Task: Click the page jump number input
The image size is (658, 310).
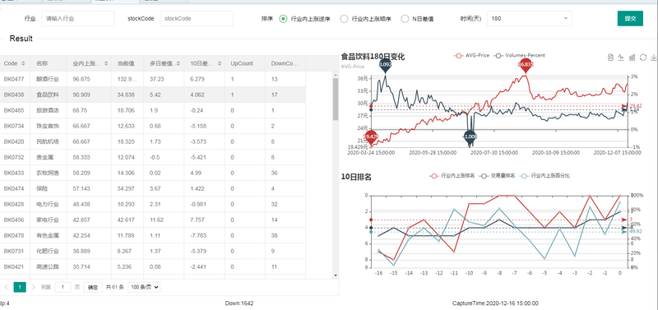Action: 63,287
